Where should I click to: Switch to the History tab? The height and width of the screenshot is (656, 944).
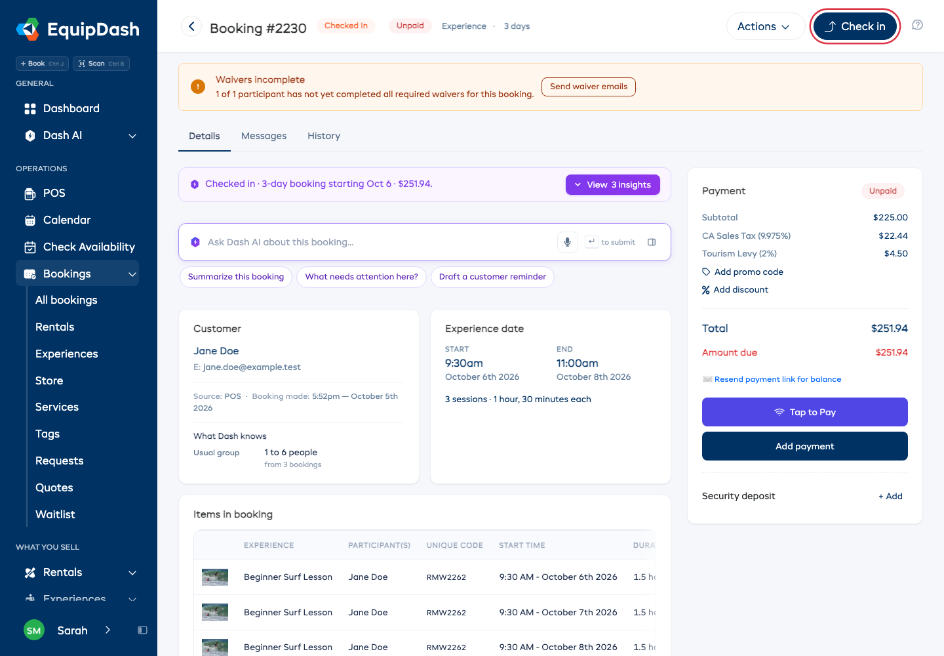[x=324, y=136]
